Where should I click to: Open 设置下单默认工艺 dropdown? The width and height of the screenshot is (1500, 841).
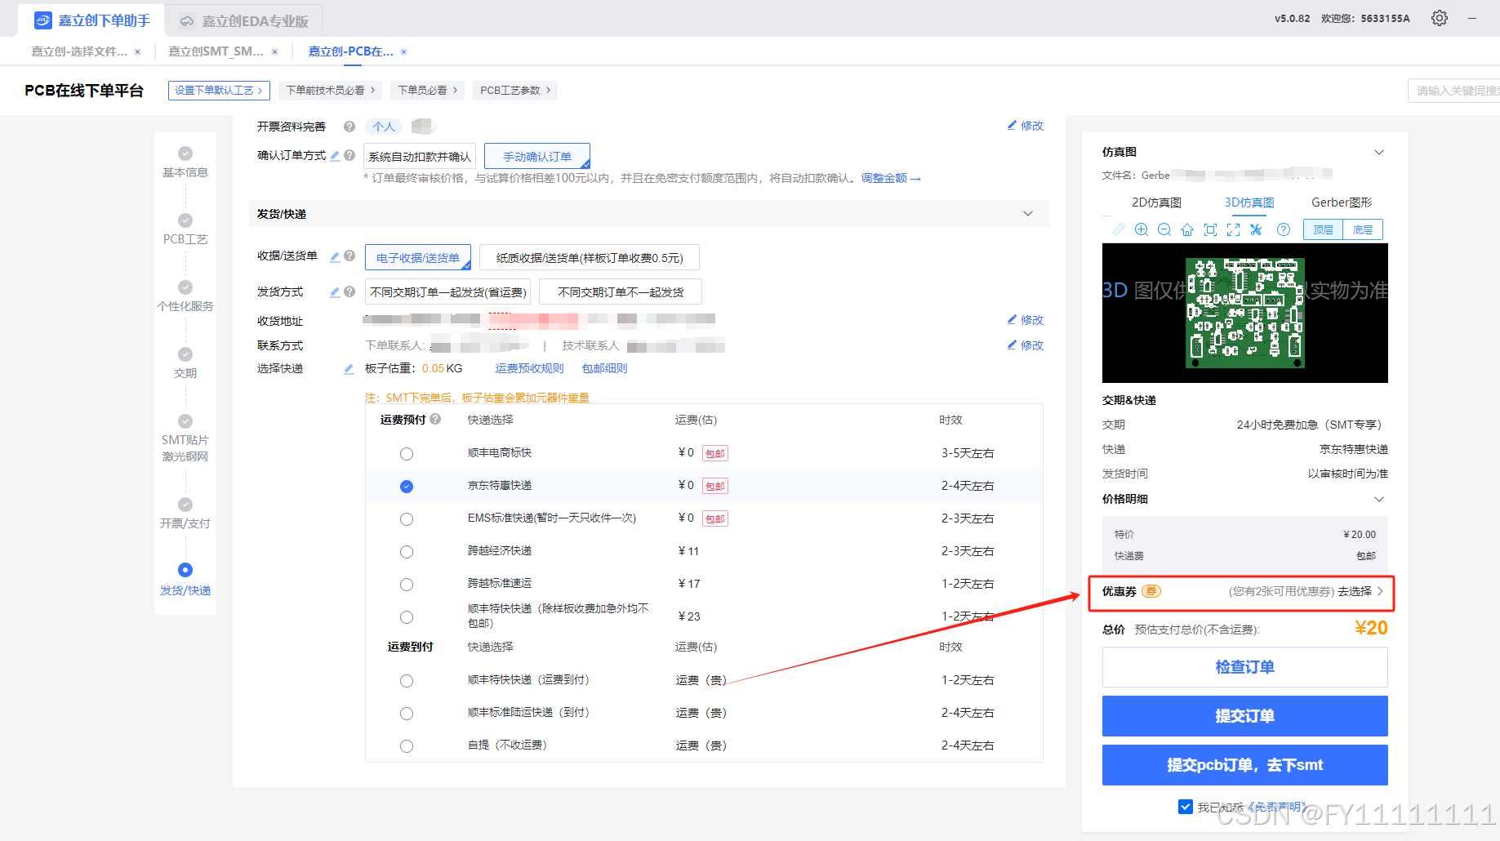219,90
